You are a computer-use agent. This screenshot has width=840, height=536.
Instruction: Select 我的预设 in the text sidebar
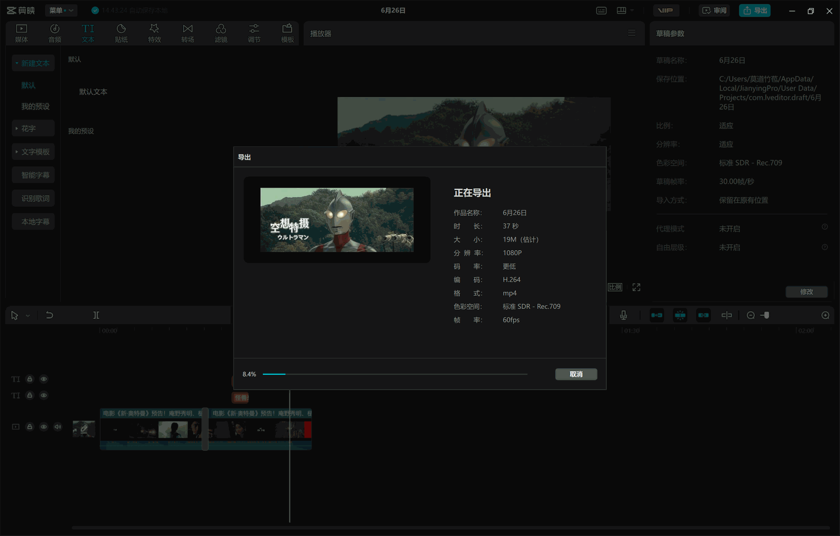pyautogui.click(x=35, y=106)
